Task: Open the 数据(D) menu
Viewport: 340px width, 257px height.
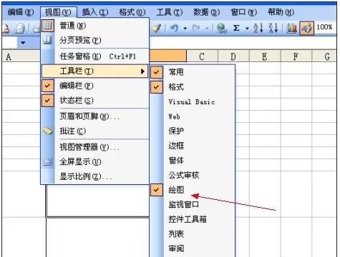Action: [x=207, y=12]
